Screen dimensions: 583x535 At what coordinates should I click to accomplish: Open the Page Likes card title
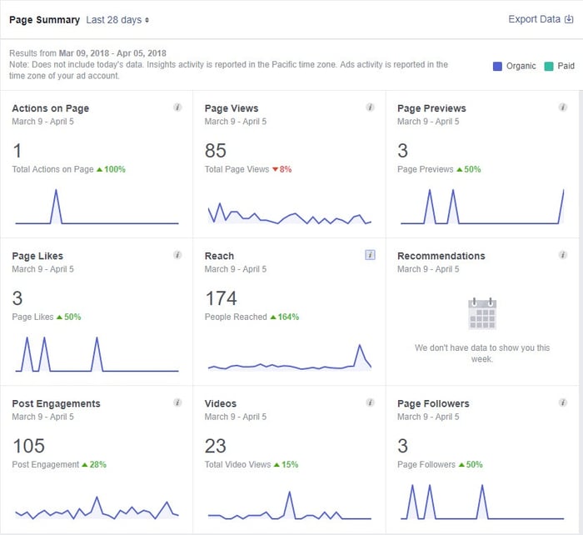(37, 256)
